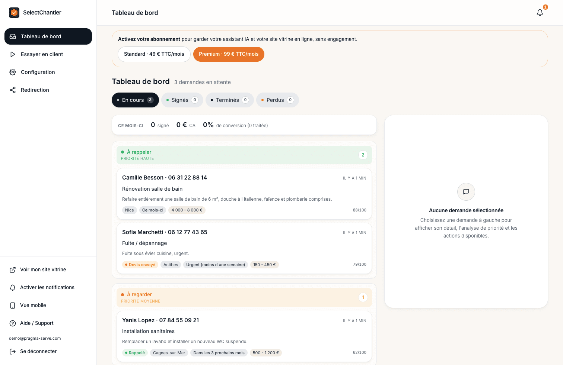Click Activer les notifications

48,288
